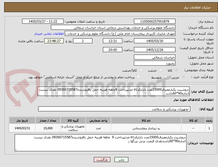Click the response deadline date 1405/03/30
Screen dimensions: 218x167
(x=155, y=41)
